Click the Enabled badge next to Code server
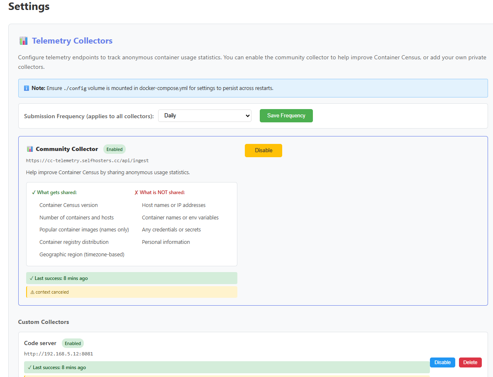This screenshot has height=377, width=493. (x=73, y=343)
